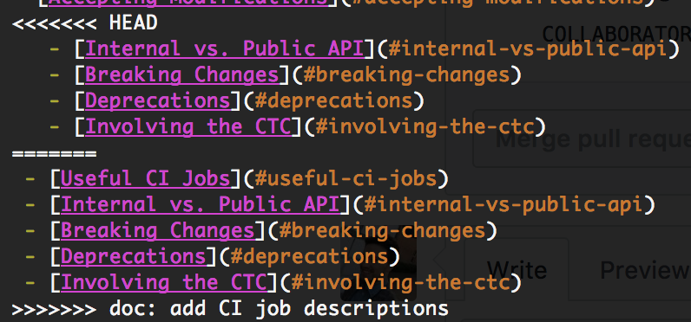Image resolution: width=691 pixels, height=322 pixels.
Task: Click 'Deprecations' in the incoming-change block
Action: pyautogui.click(x=133, y=256)
